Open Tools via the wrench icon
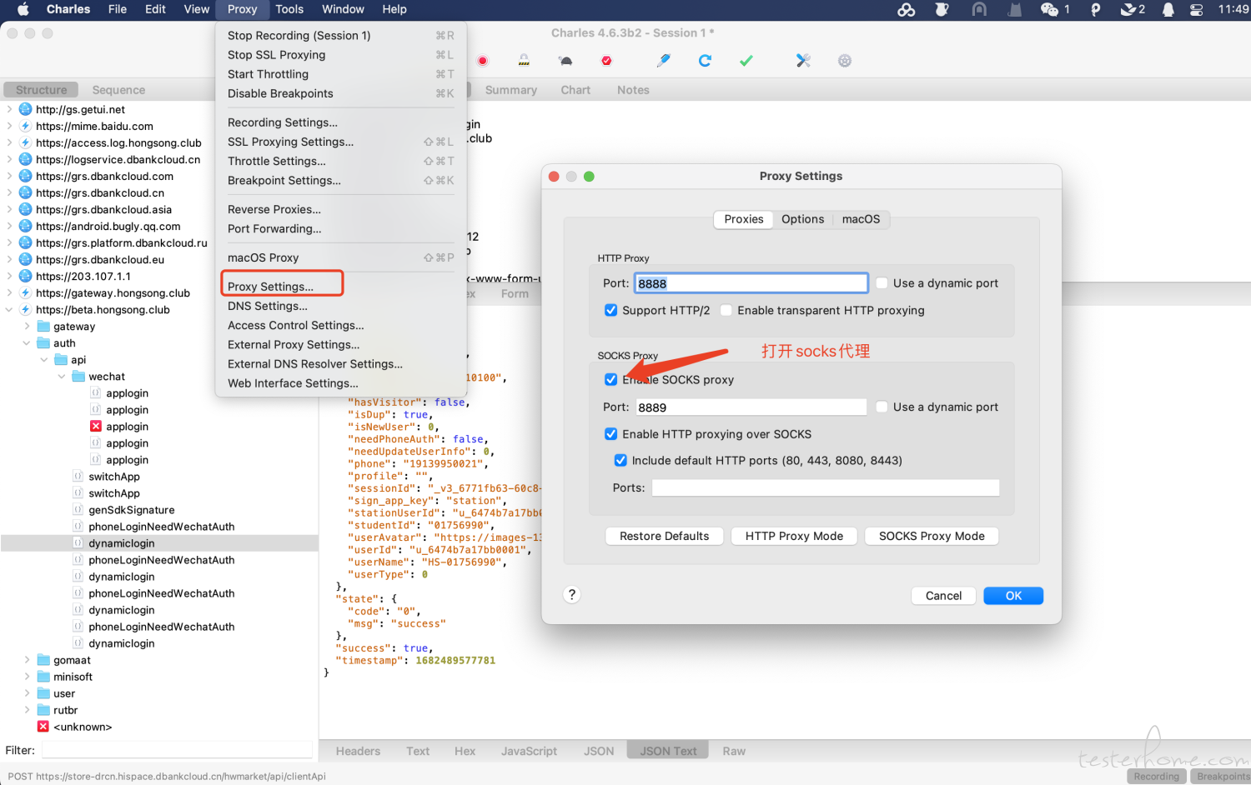This screenshot has width=1251, height=785. (x=803, y=61)
